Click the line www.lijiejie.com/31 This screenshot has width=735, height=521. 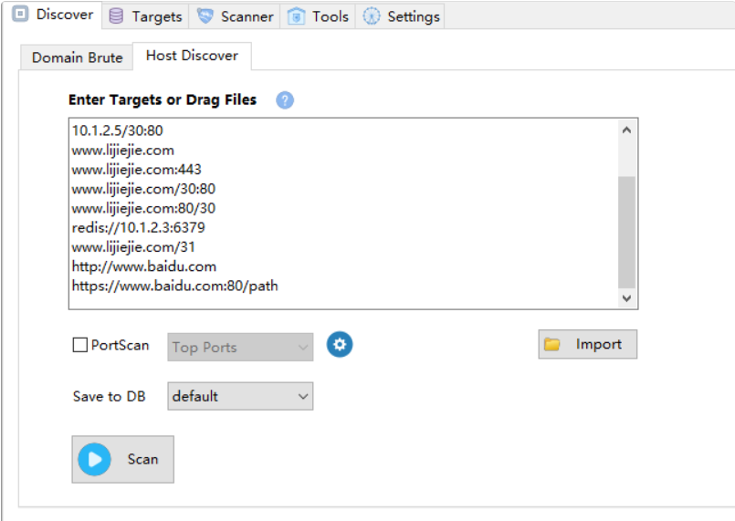pyautogui.click(x=133, y=247)
